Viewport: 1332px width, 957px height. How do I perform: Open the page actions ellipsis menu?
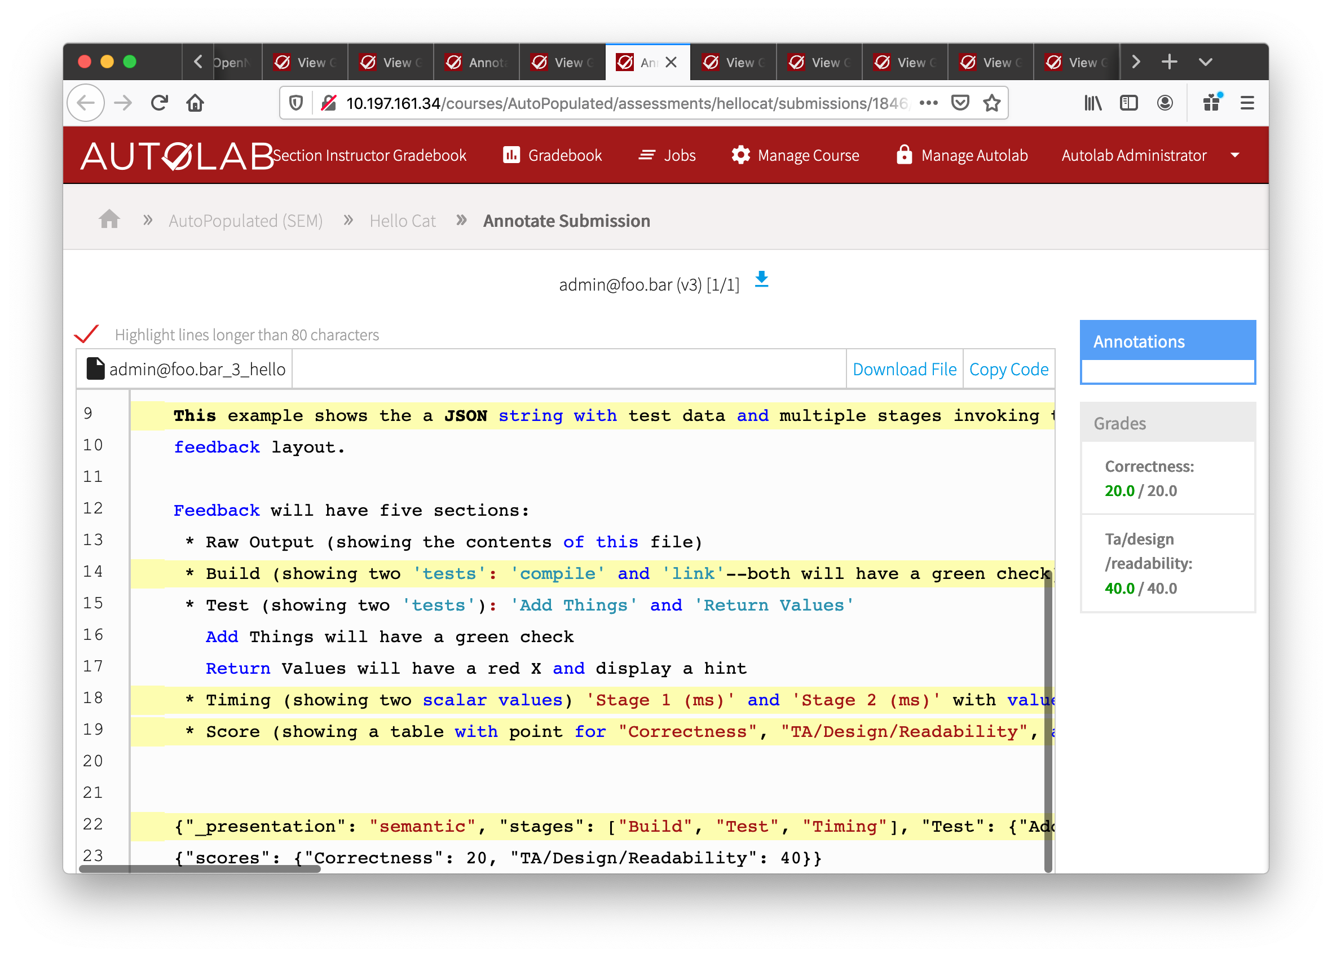tap(929, 102)
